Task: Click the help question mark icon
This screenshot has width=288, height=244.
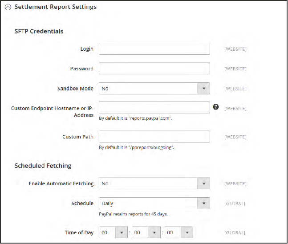Action: pyautogui.click(x=216, y=107)
